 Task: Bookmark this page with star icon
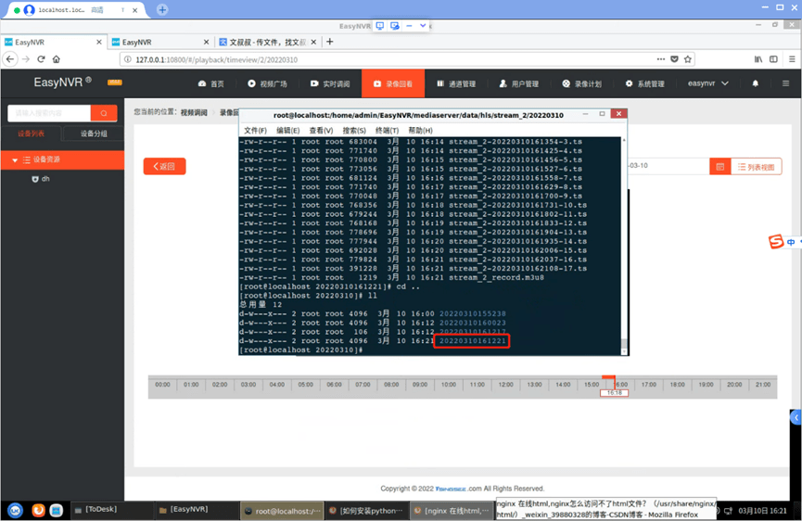687,59
